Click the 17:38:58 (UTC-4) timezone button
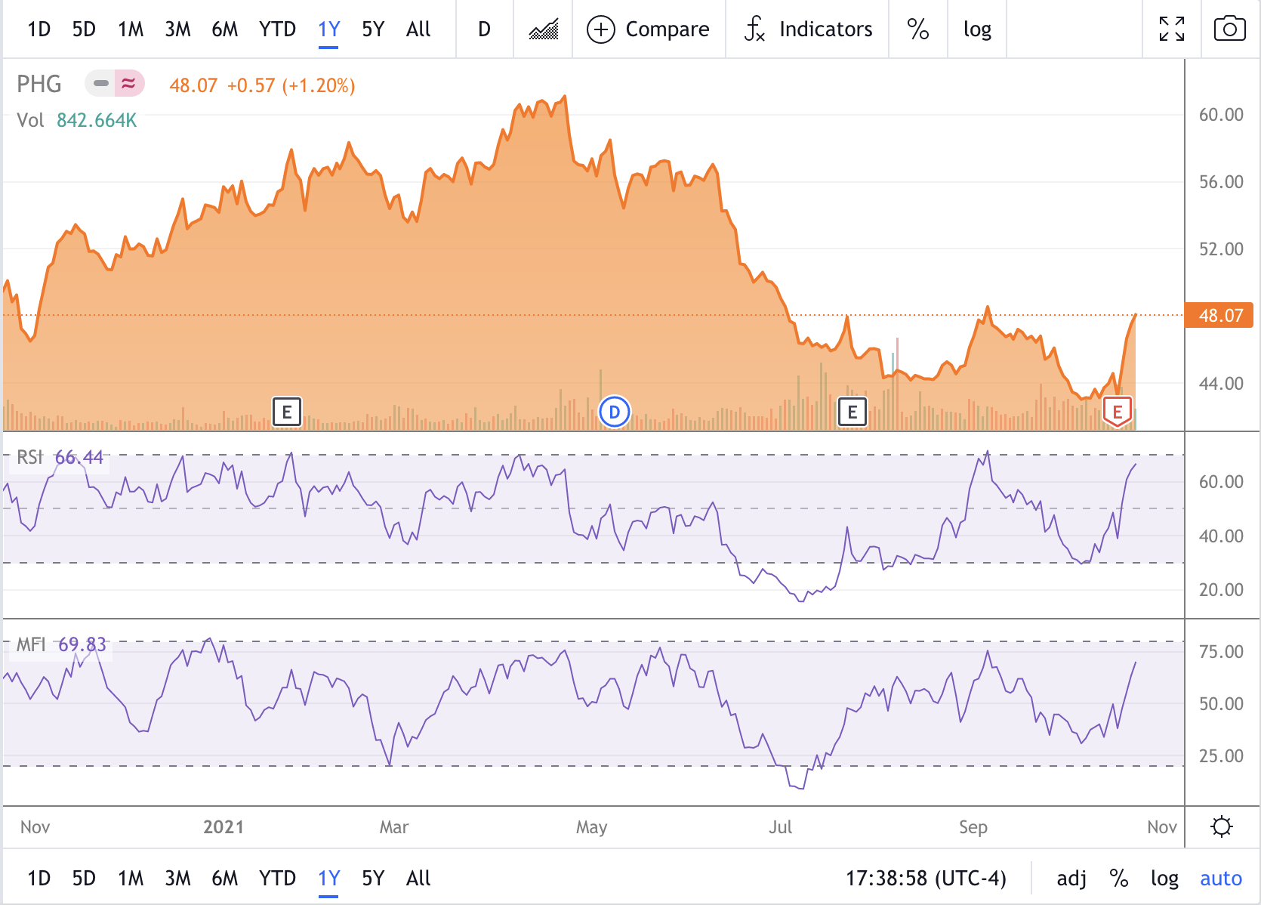This screenshot has height=905, width=1261. tap(926, 879)
